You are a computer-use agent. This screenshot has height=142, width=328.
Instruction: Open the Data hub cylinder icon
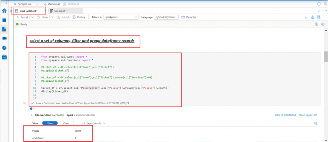[4, 20]
